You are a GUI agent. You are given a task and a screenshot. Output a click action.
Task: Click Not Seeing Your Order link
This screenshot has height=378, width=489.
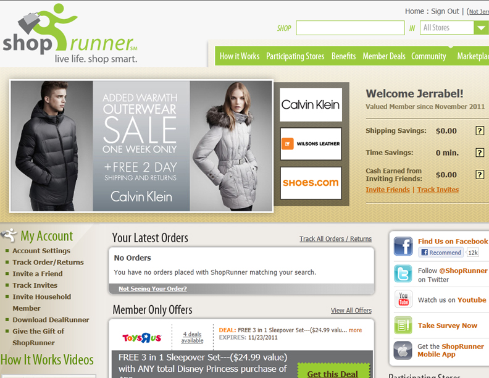153,289
